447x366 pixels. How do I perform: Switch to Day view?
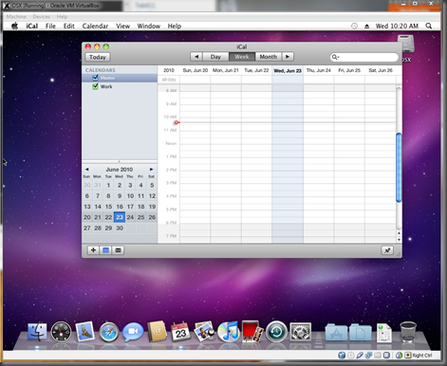(215, 57)
